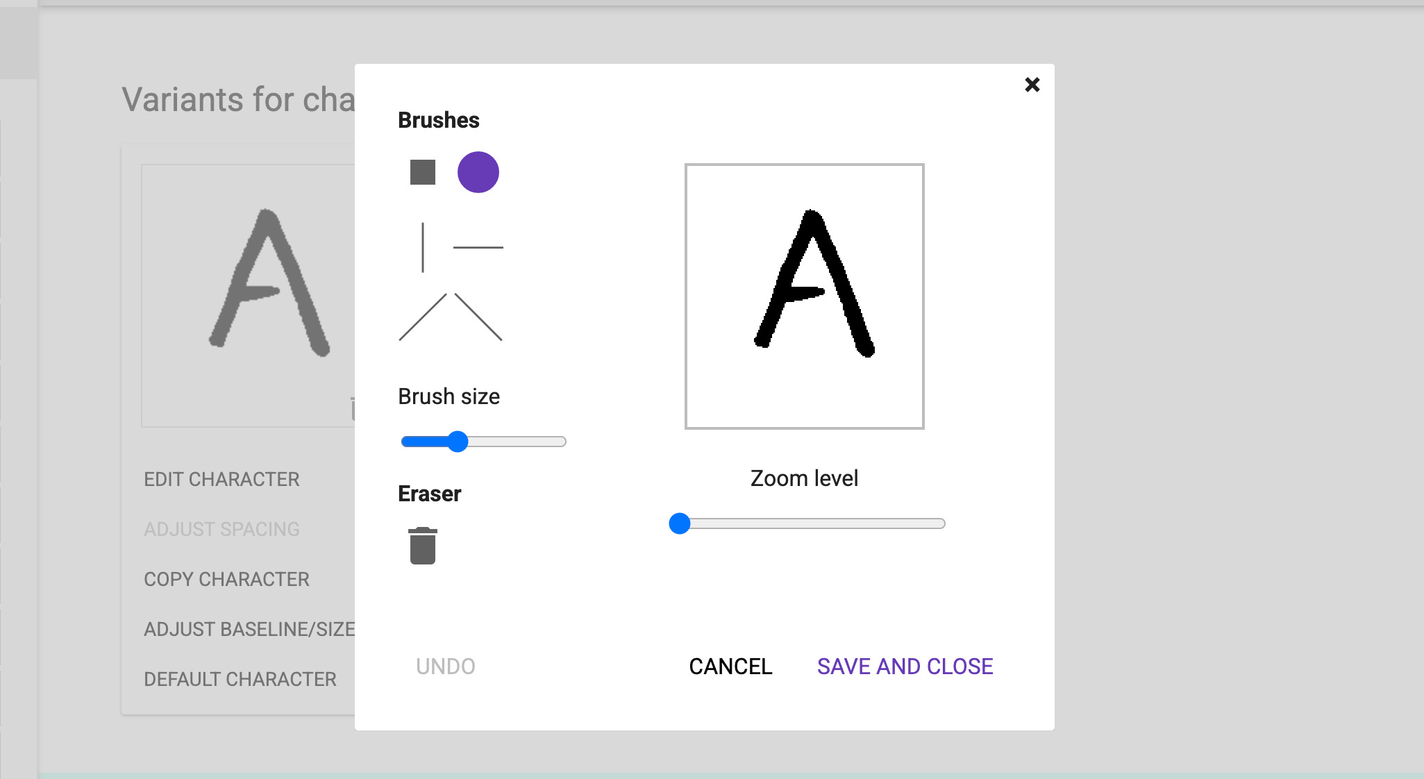Image resolution: width=1424 pixels, height=779 pixels.
Task: Click the character A variant thumbnail
Action: [x=249, y=295]
